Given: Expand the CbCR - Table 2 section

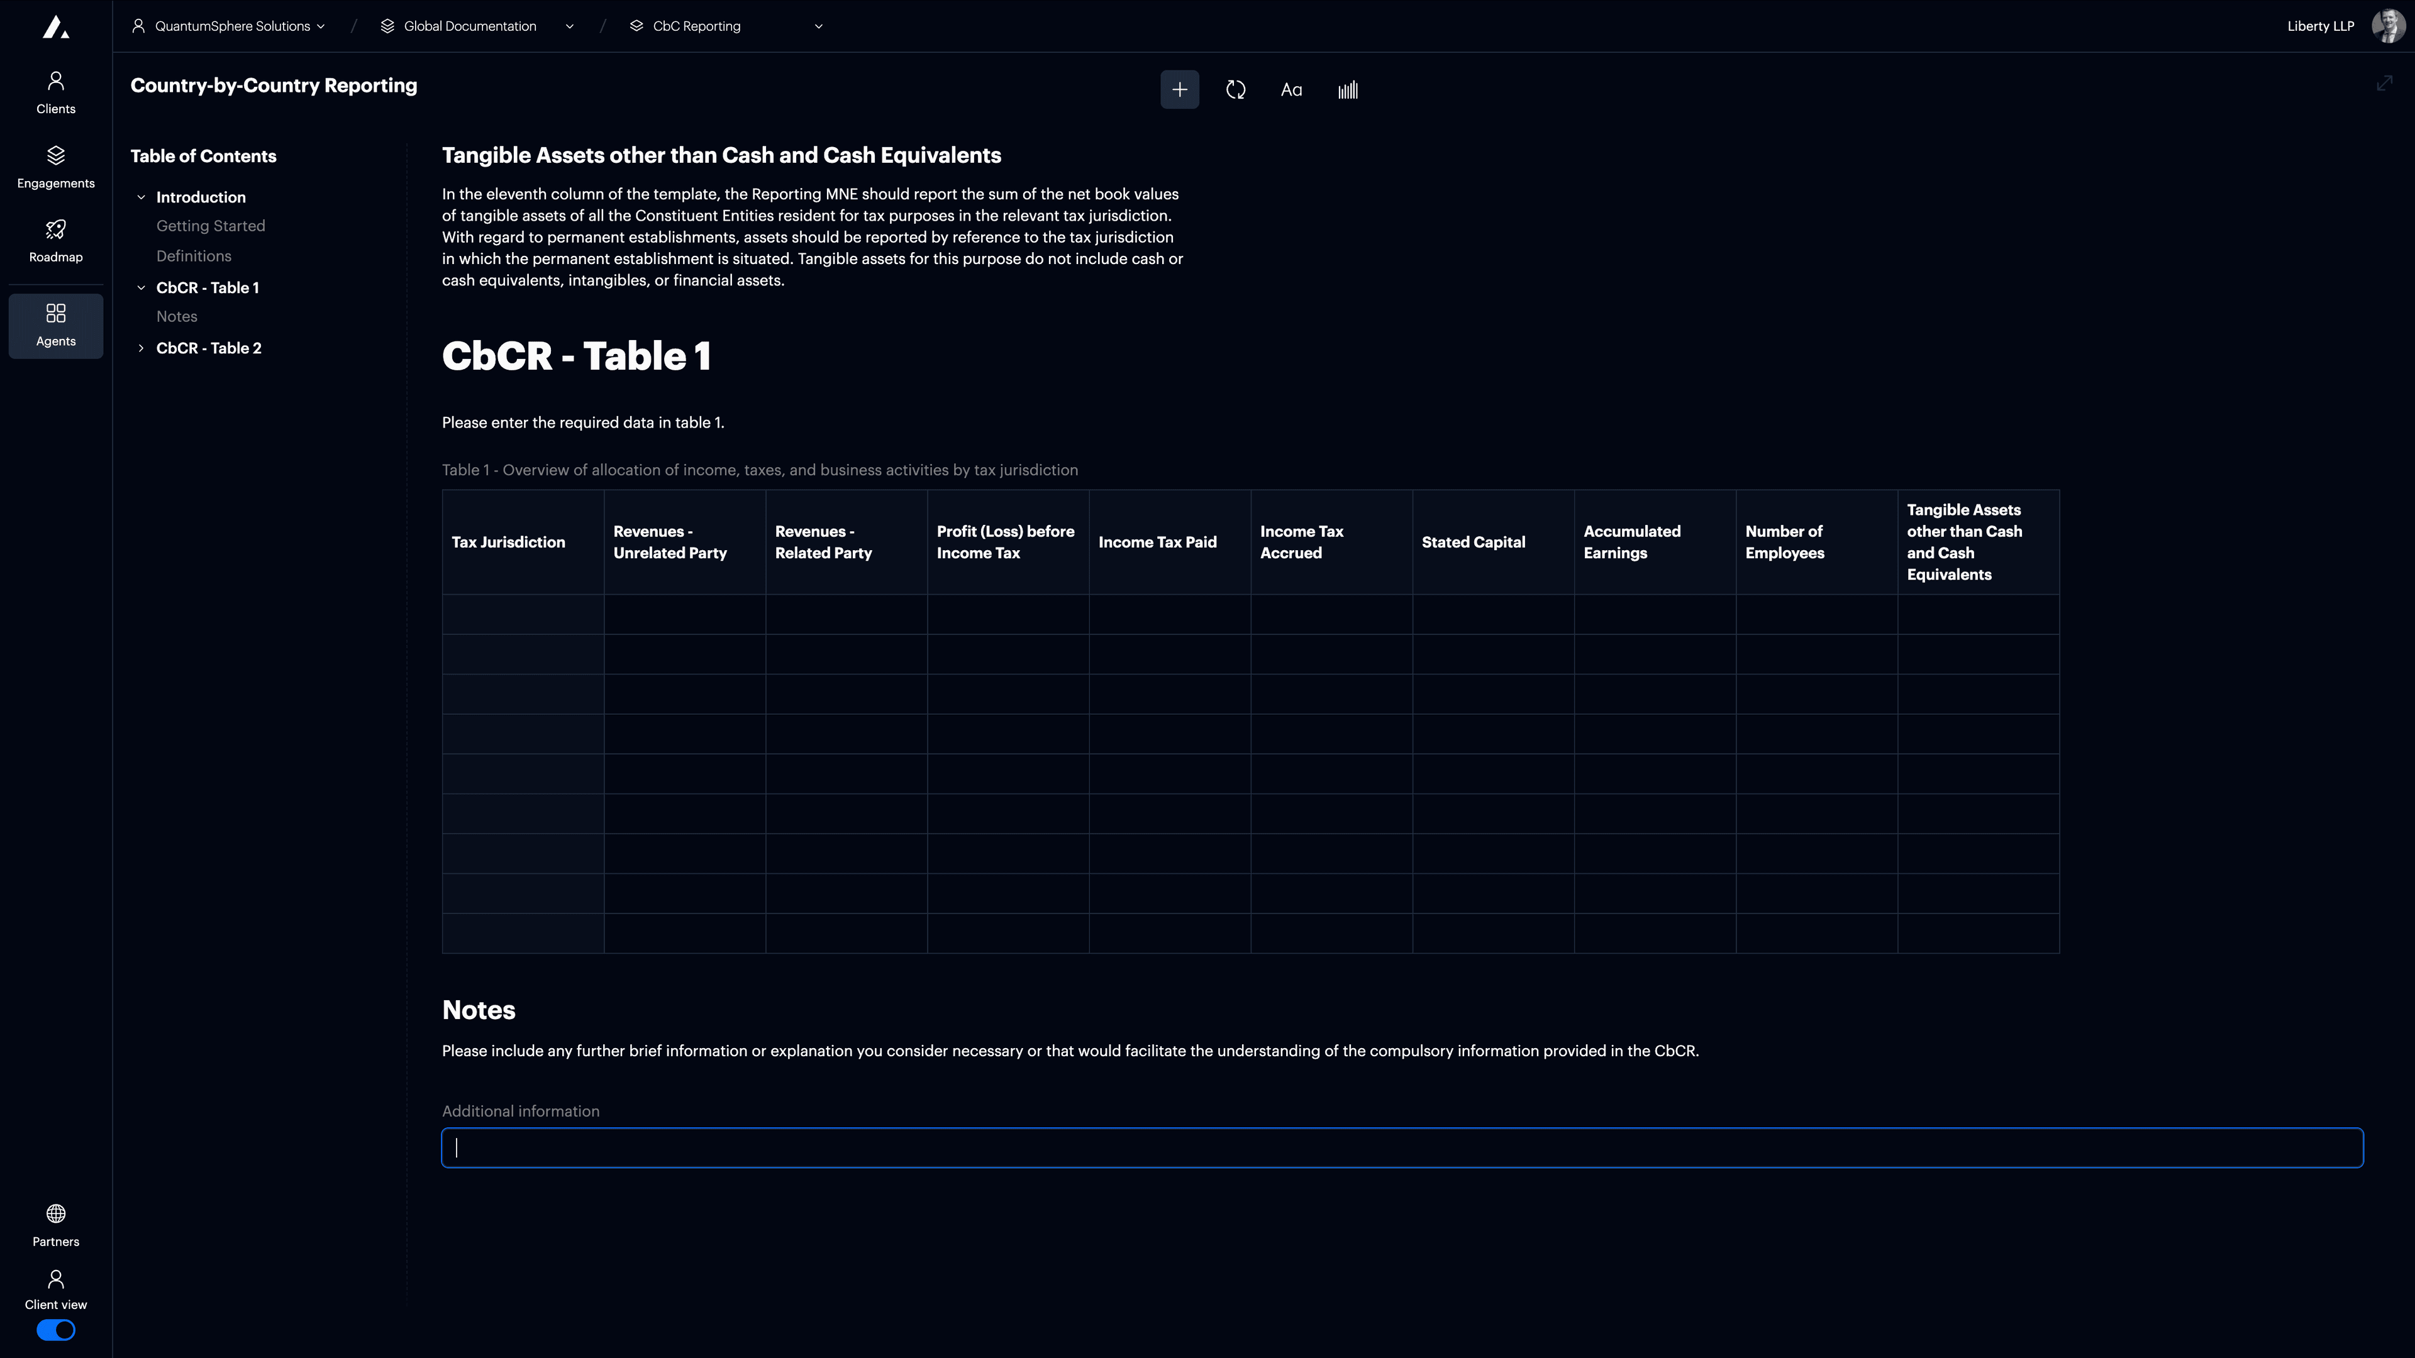Looking at the screenshot, I should tap(142, 348).
